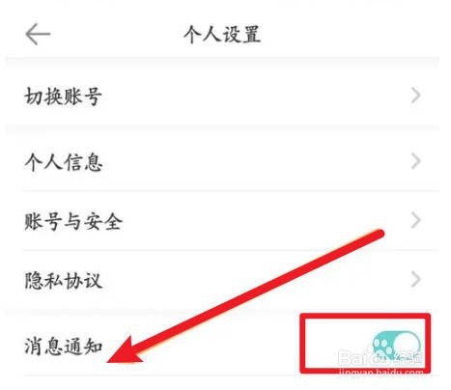The width and height of the screenshot is (451, 390).
Task: Click the red annotation arrowhead
Action: [x=126, y=350]
